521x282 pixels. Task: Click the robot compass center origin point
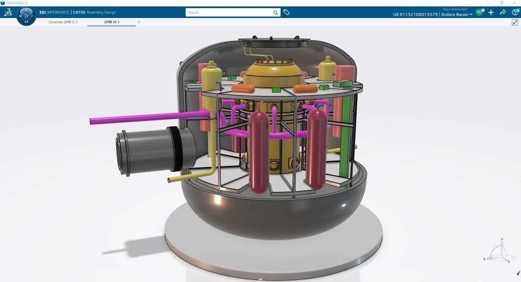501,257
